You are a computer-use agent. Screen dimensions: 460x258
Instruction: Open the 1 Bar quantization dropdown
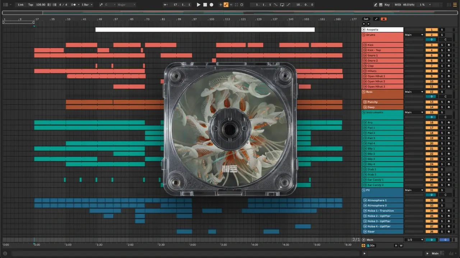tap(87, 5)
